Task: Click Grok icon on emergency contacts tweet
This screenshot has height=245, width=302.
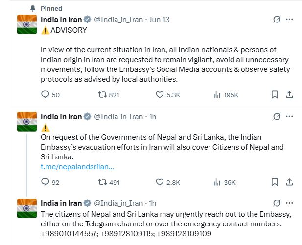Action: [x=276, y=203]
